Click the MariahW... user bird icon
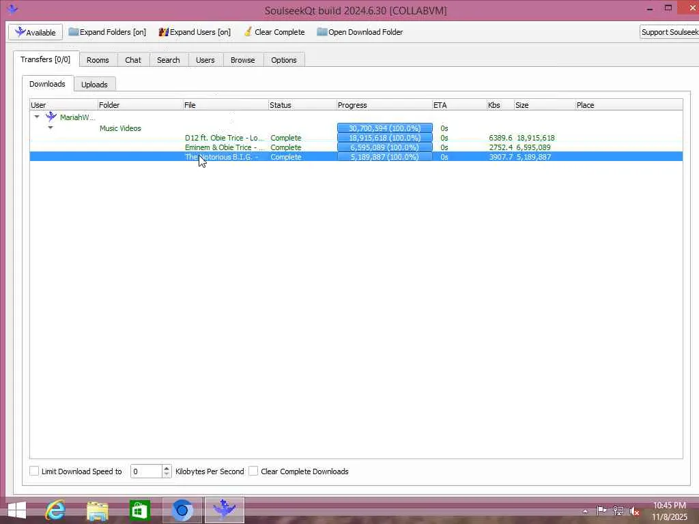The height and width of the screenshot is (524, 699). [51, 117]
